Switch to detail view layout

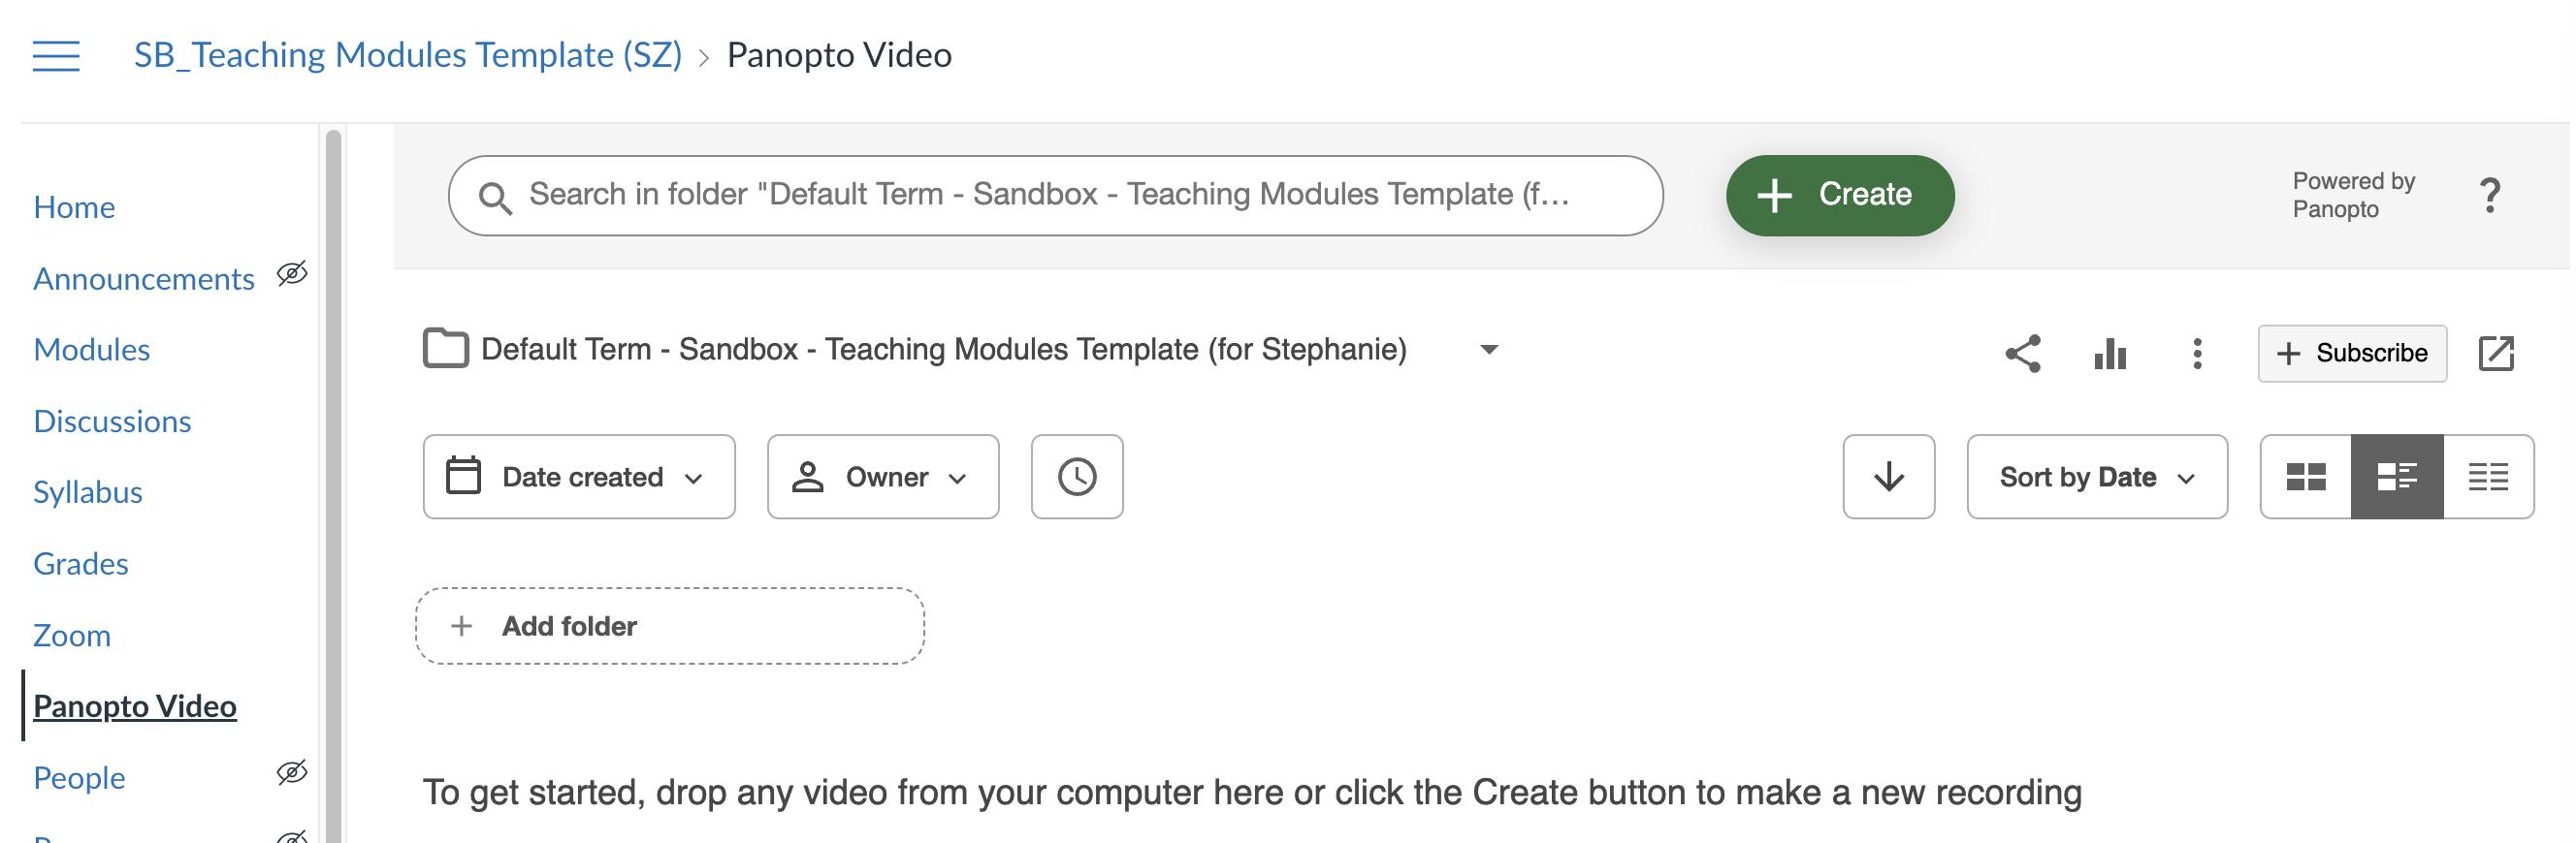(x=2396, y=477)
